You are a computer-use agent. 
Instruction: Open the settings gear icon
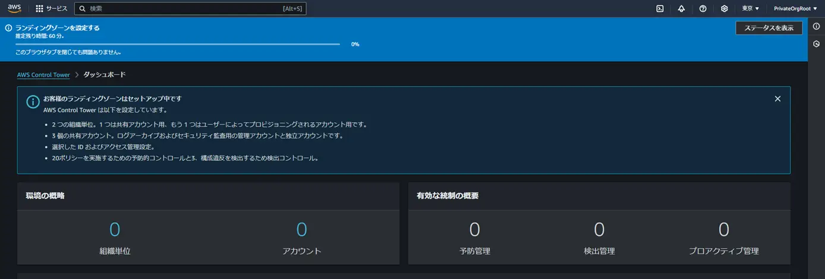[724, 9]
